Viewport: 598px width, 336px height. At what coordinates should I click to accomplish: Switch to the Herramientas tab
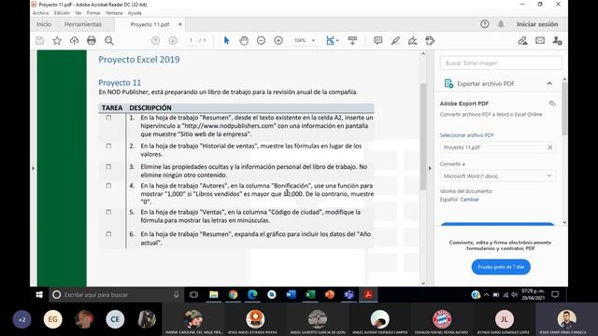pos(83,24)
